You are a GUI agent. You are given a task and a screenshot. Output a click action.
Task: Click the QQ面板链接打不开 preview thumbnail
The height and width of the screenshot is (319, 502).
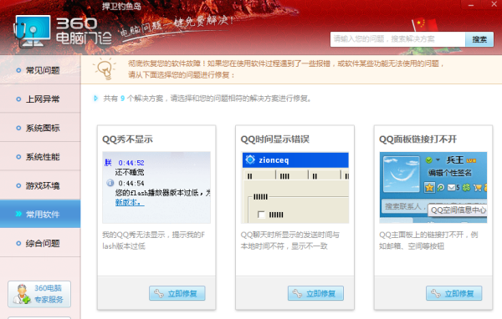[433, 187]
